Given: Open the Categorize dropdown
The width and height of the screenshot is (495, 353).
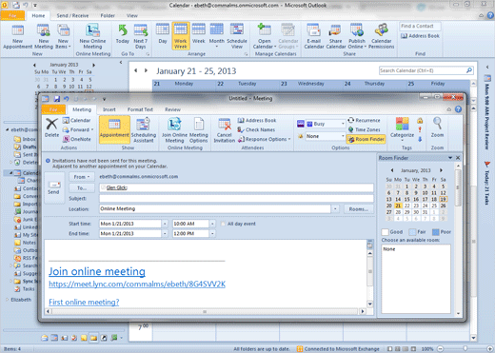Looking at the screenshot, I should click(x=402, y=129).
